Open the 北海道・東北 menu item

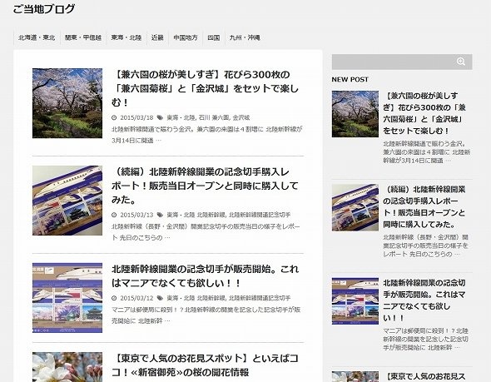(x=37, y=38)
